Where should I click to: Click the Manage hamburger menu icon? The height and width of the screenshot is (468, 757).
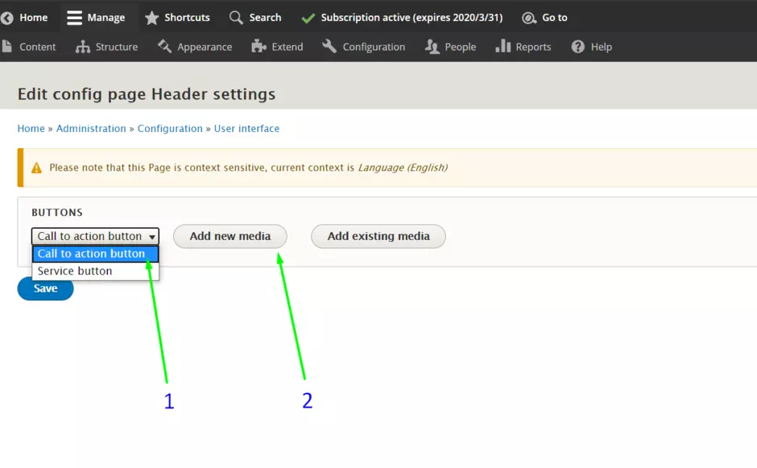[75, 18]
